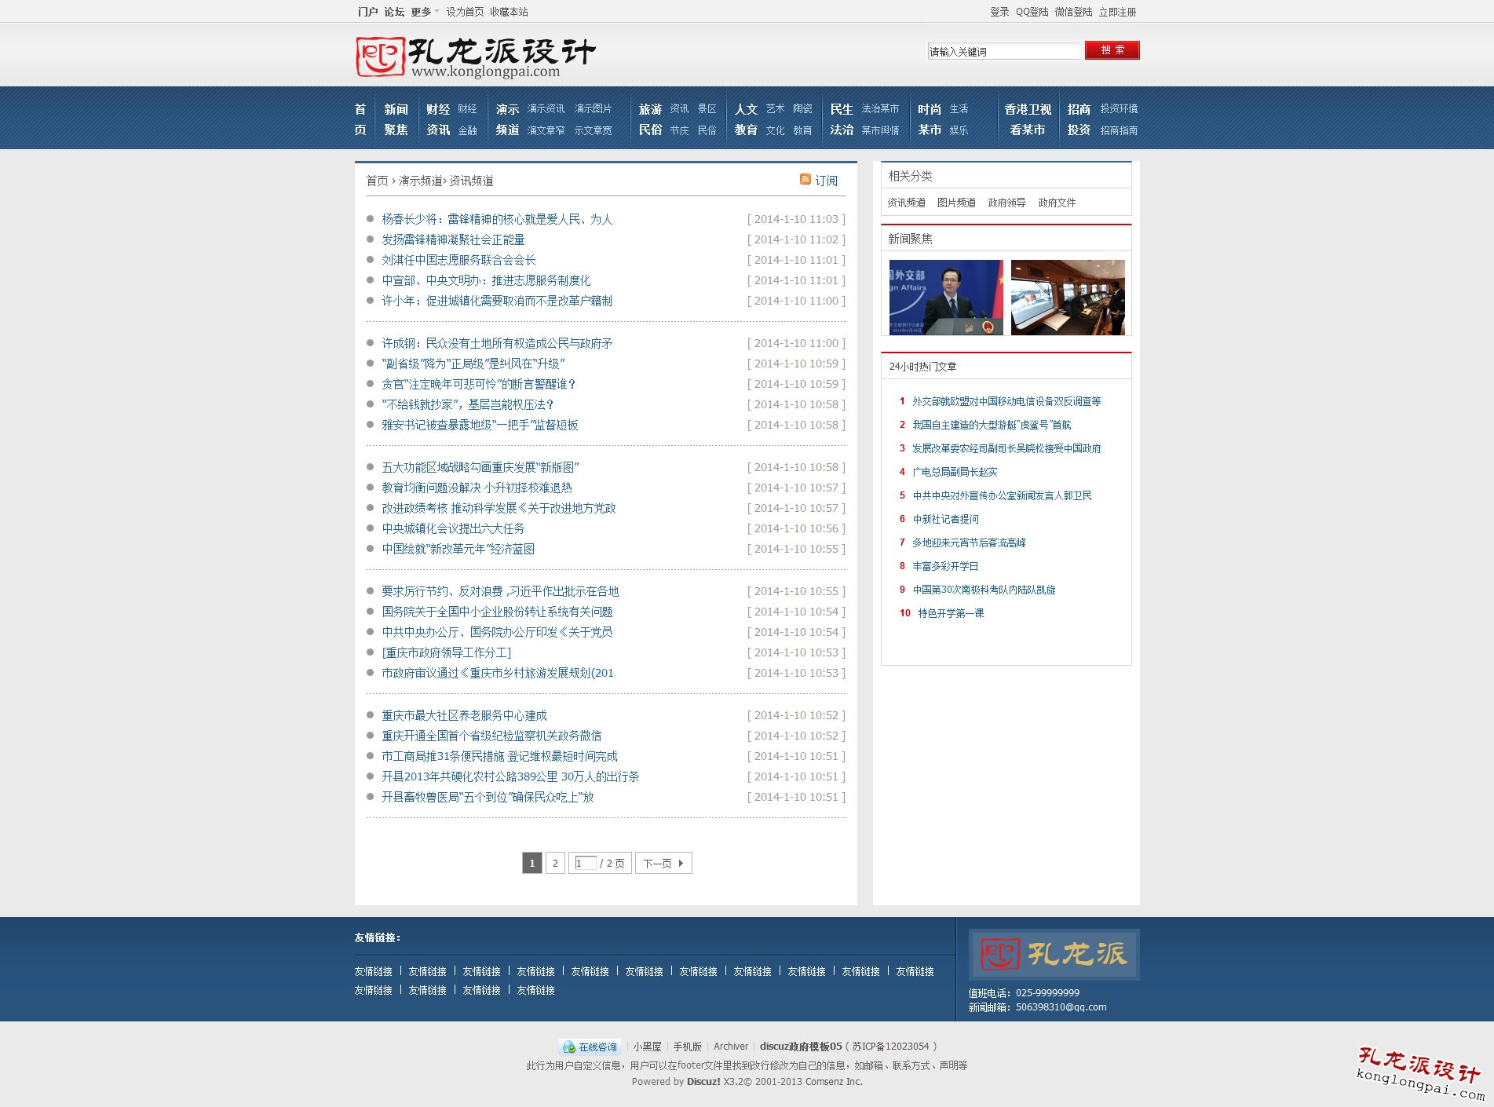
Task: Open article 贪官"注定晚年可悲可怜"的断言警醒谁？
Action: click(480, 384)
